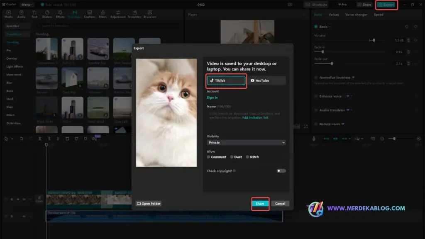Open the Effects tool

pos(60,15)
